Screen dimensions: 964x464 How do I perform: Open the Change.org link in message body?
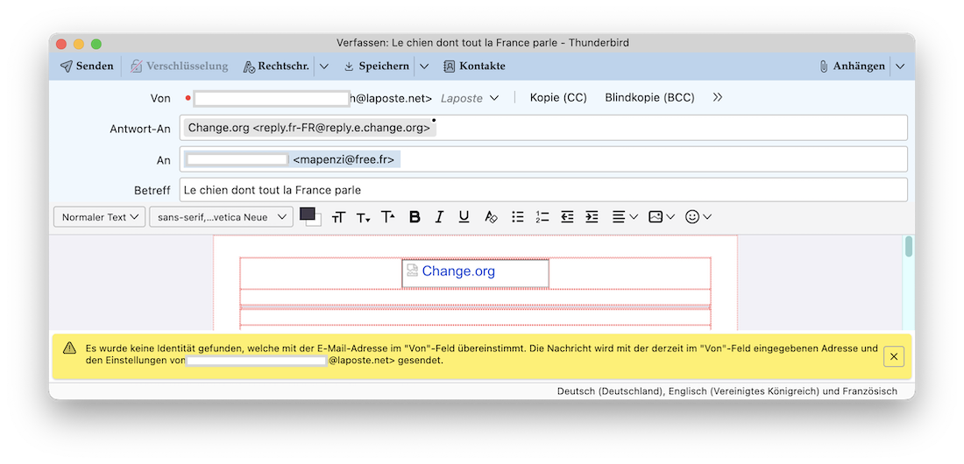(458, 271)
